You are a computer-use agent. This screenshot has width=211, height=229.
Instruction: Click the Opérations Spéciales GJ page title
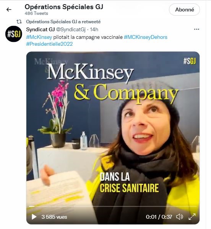pos(64,7)
